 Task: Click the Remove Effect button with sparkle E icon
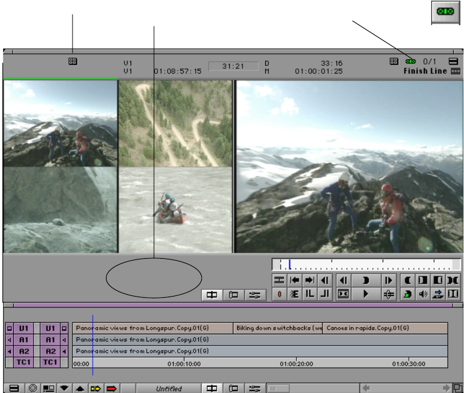pyautogui.click(x=295, y=294)
